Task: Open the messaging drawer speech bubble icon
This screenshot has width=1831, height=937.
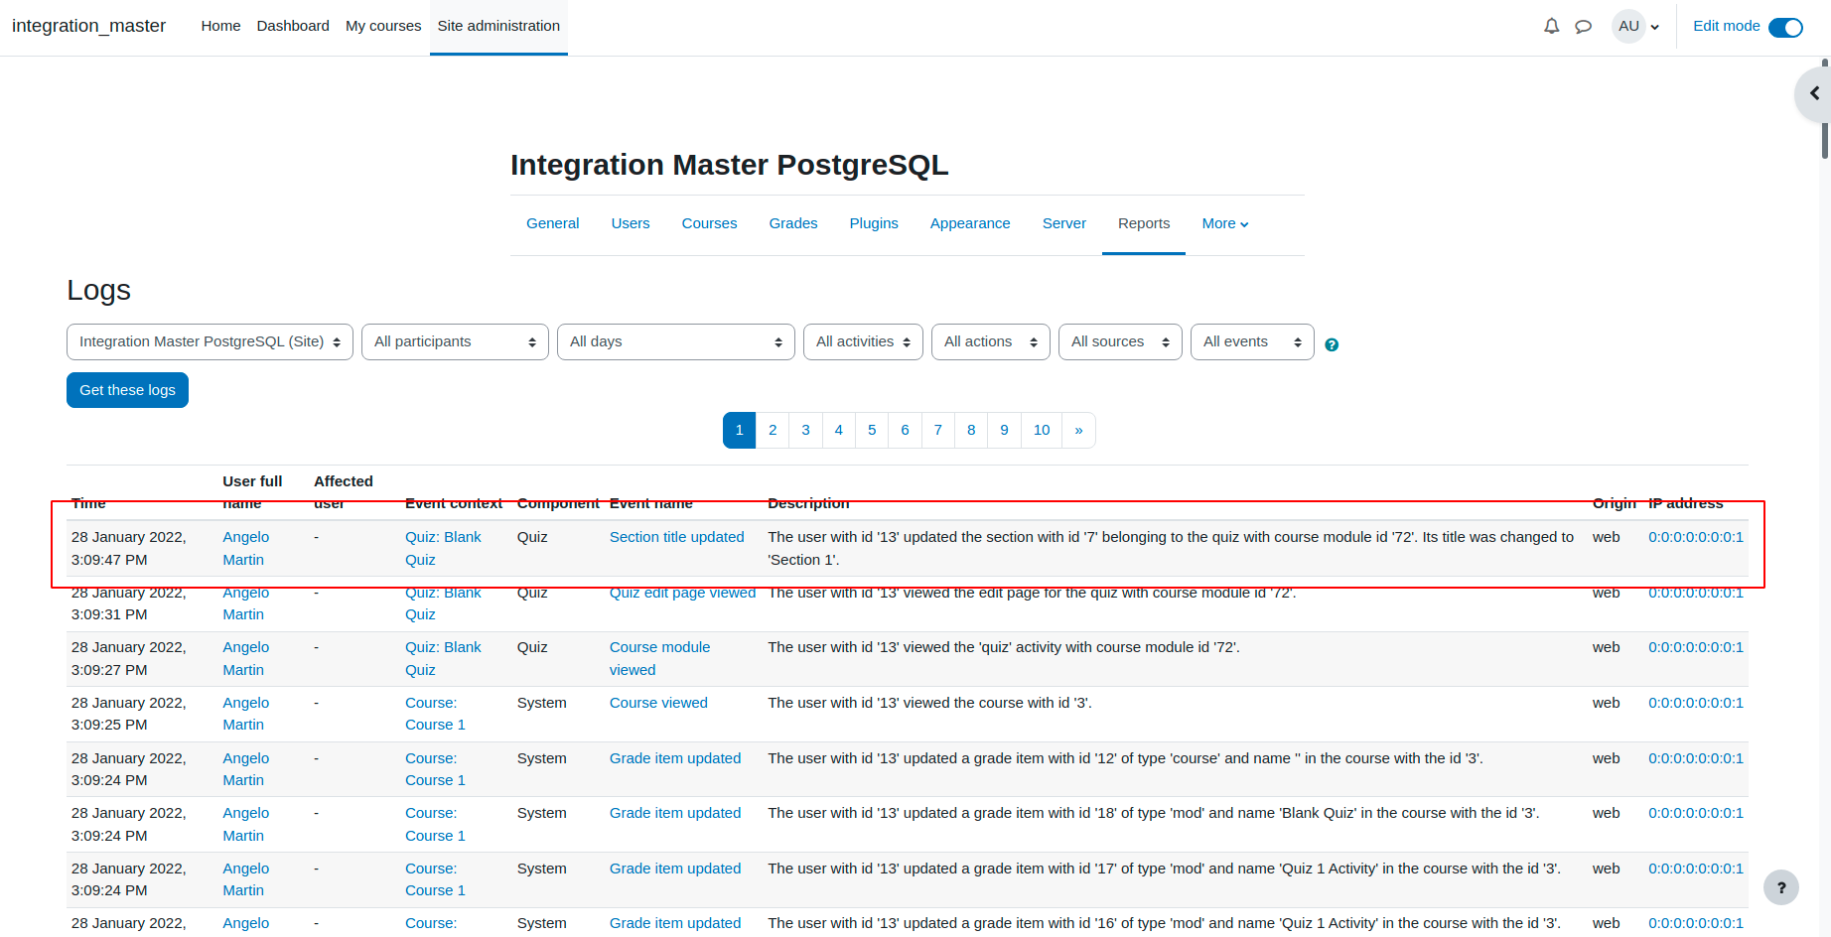Action: [x=1584, y=27]
